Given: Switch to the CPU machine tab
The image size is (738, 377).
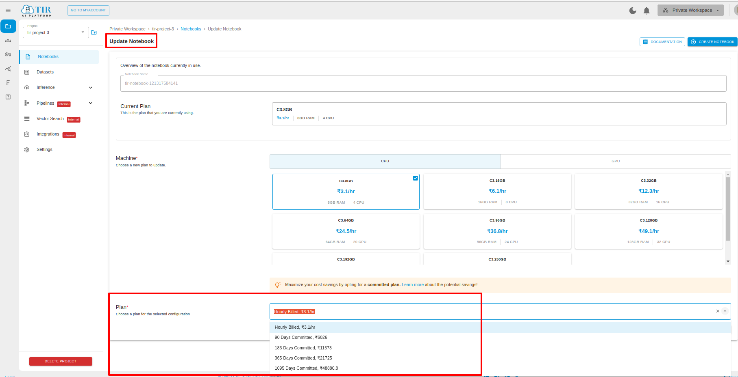Looking at the screenshot, I should (385, 162).
